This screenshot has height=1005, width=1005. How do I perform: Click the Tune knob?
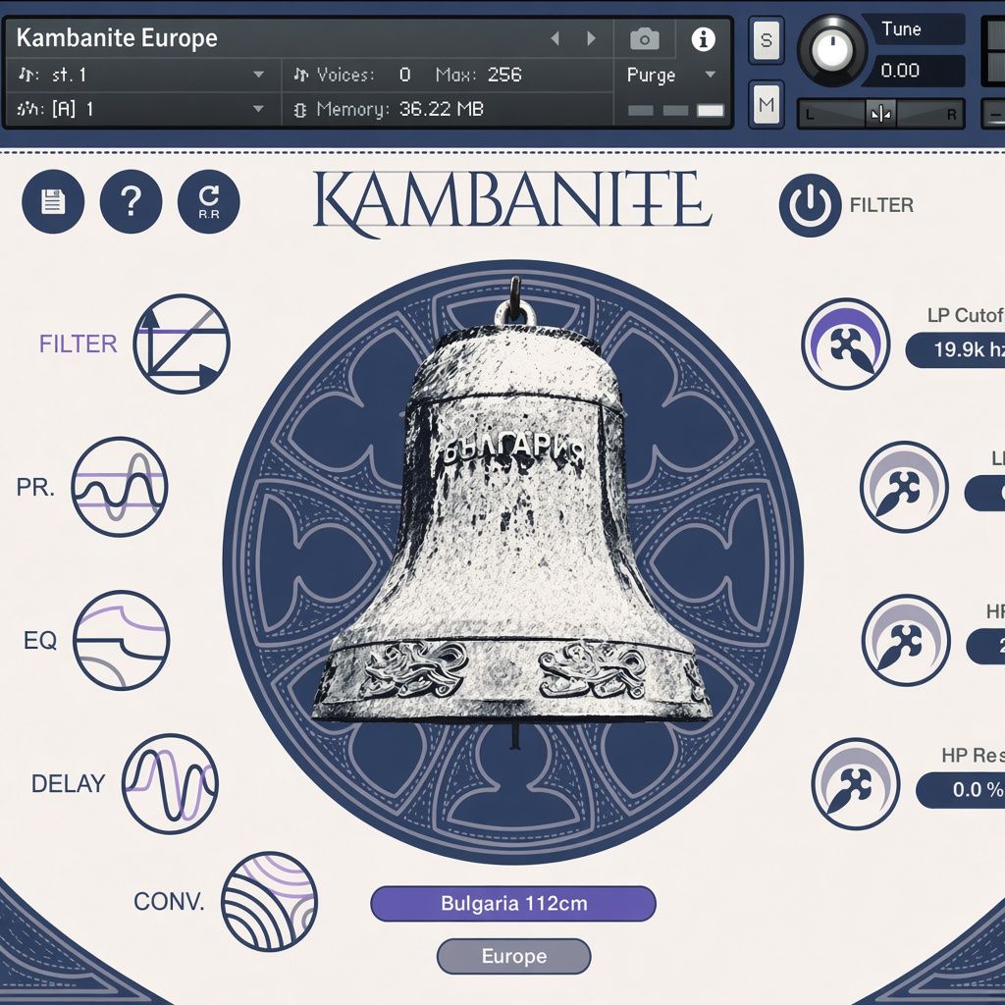point(832,49)
